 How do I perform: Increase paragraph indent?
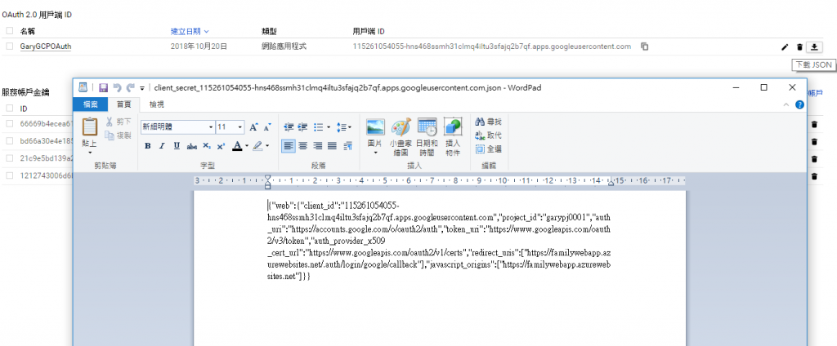pos(302,126)
